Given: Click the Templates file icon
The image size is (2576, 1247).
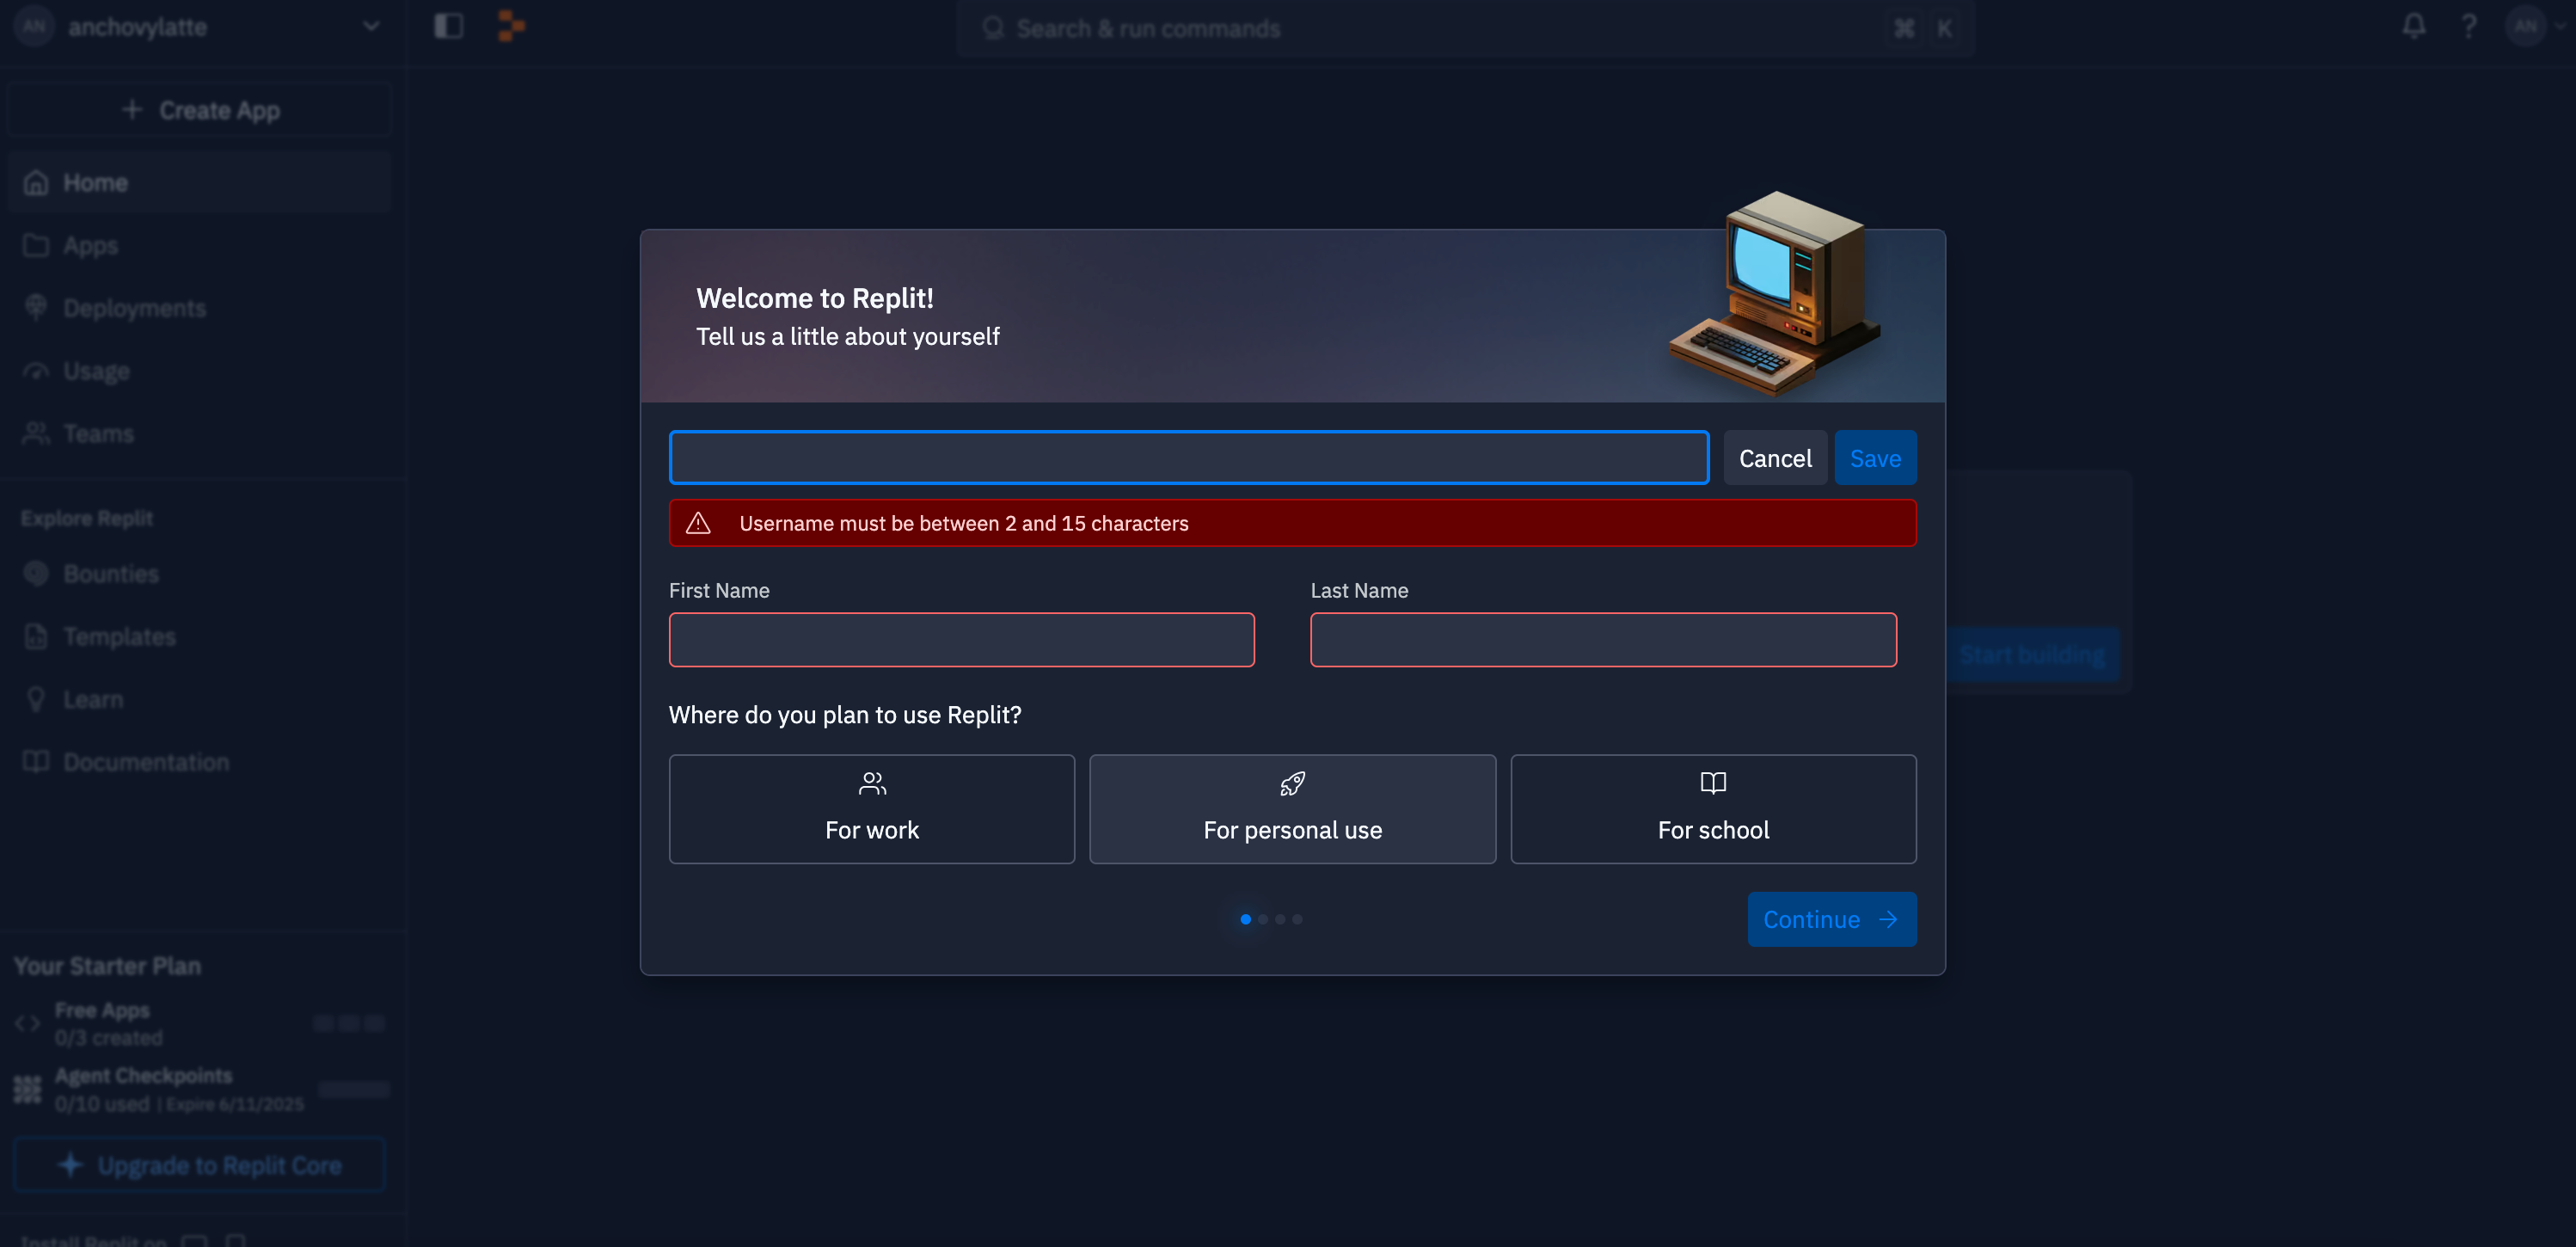Looking at the screenshot, I should coord(36,637).
